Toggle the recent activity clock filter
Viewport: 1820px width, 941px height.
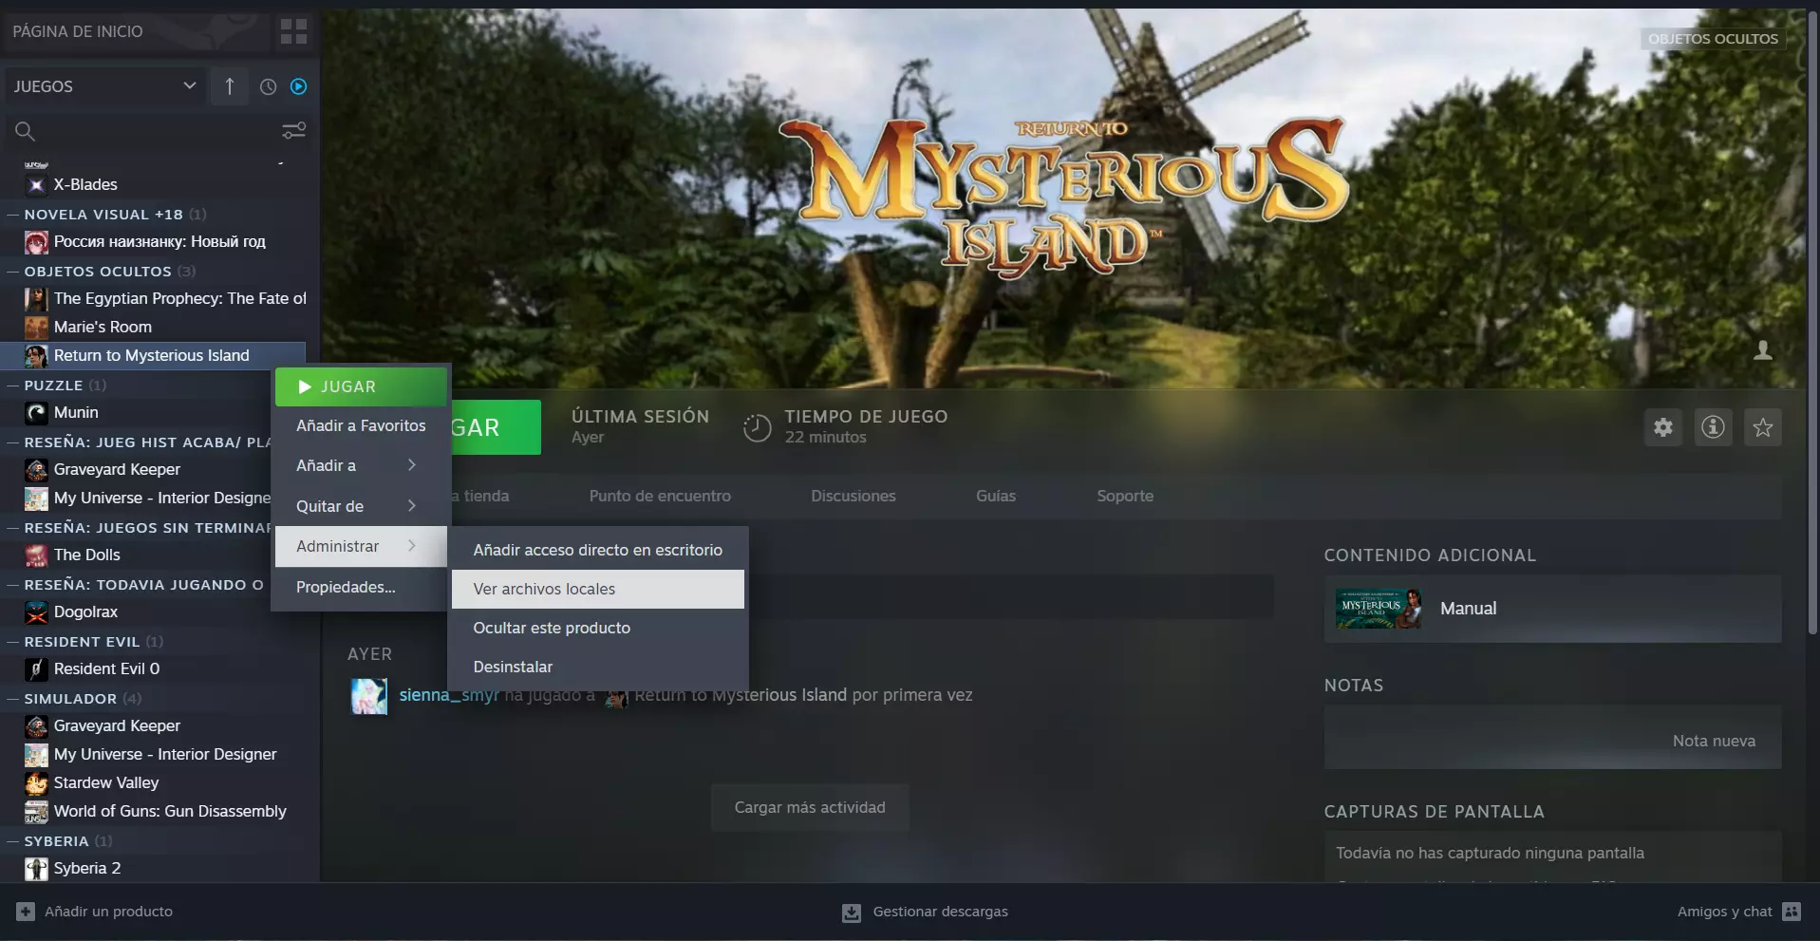coord(269,86)
